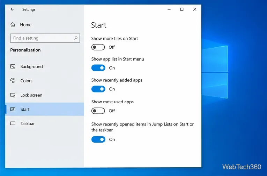Maximize the Settings window

click(182, 9)
